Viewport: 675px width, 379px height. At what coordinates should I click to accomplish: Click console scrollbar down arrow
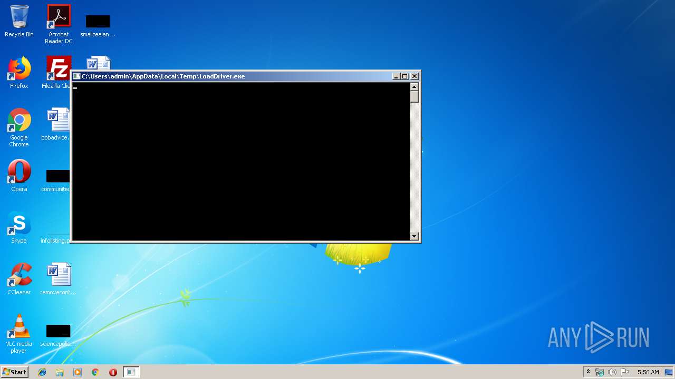coord(414,236)
